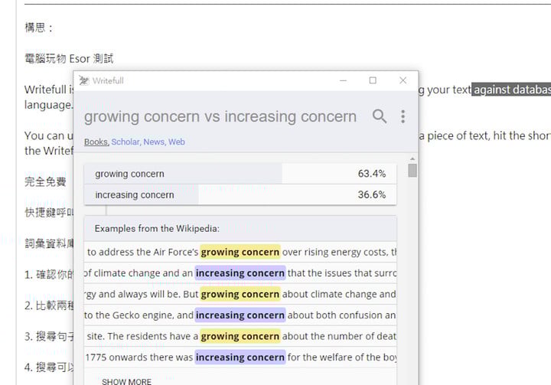
Task: Click '電腦玩物 Esor 測試' line in document
Action: [x=69, y=59]
